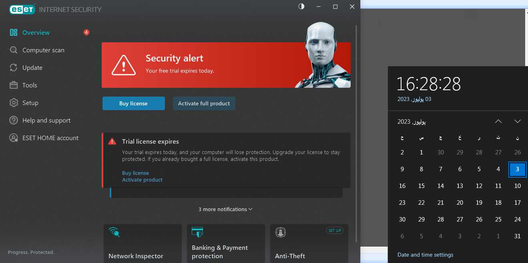Go to the next month with the down chevron
This screenshot has height=263, width=528.
pos(518,121)
